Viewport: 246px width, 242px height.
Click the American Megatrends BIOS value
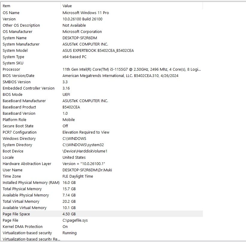pos(120,75)
